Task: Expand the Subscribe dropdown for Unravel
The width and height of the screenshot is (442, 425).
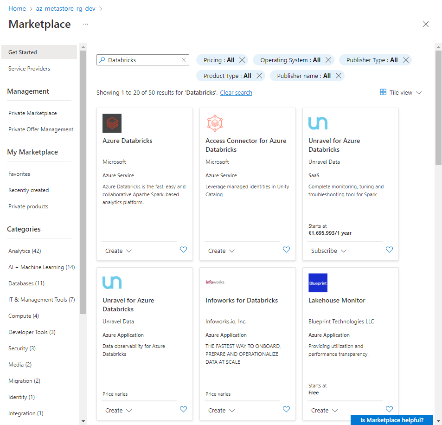Action: point(329,251)
